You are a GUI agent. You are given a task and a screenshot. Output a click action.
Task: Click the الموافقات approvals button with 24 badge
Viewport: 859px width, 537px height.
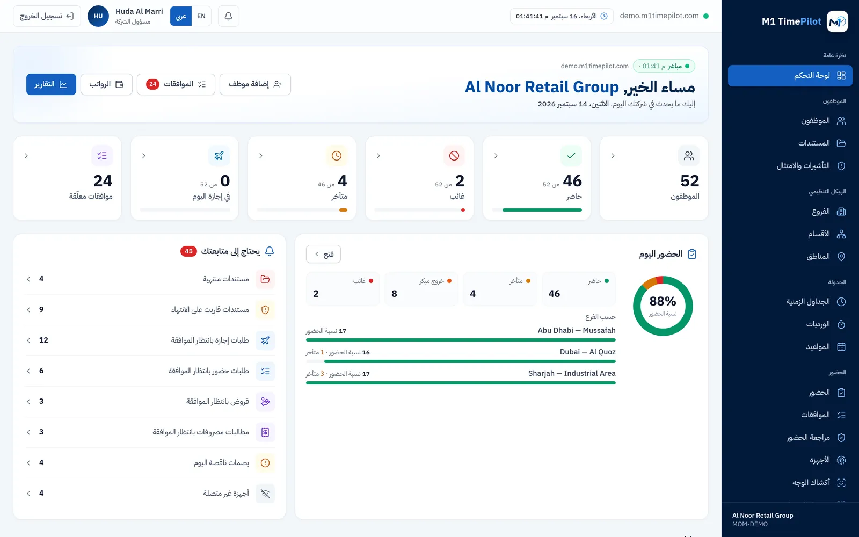(176, 84)
